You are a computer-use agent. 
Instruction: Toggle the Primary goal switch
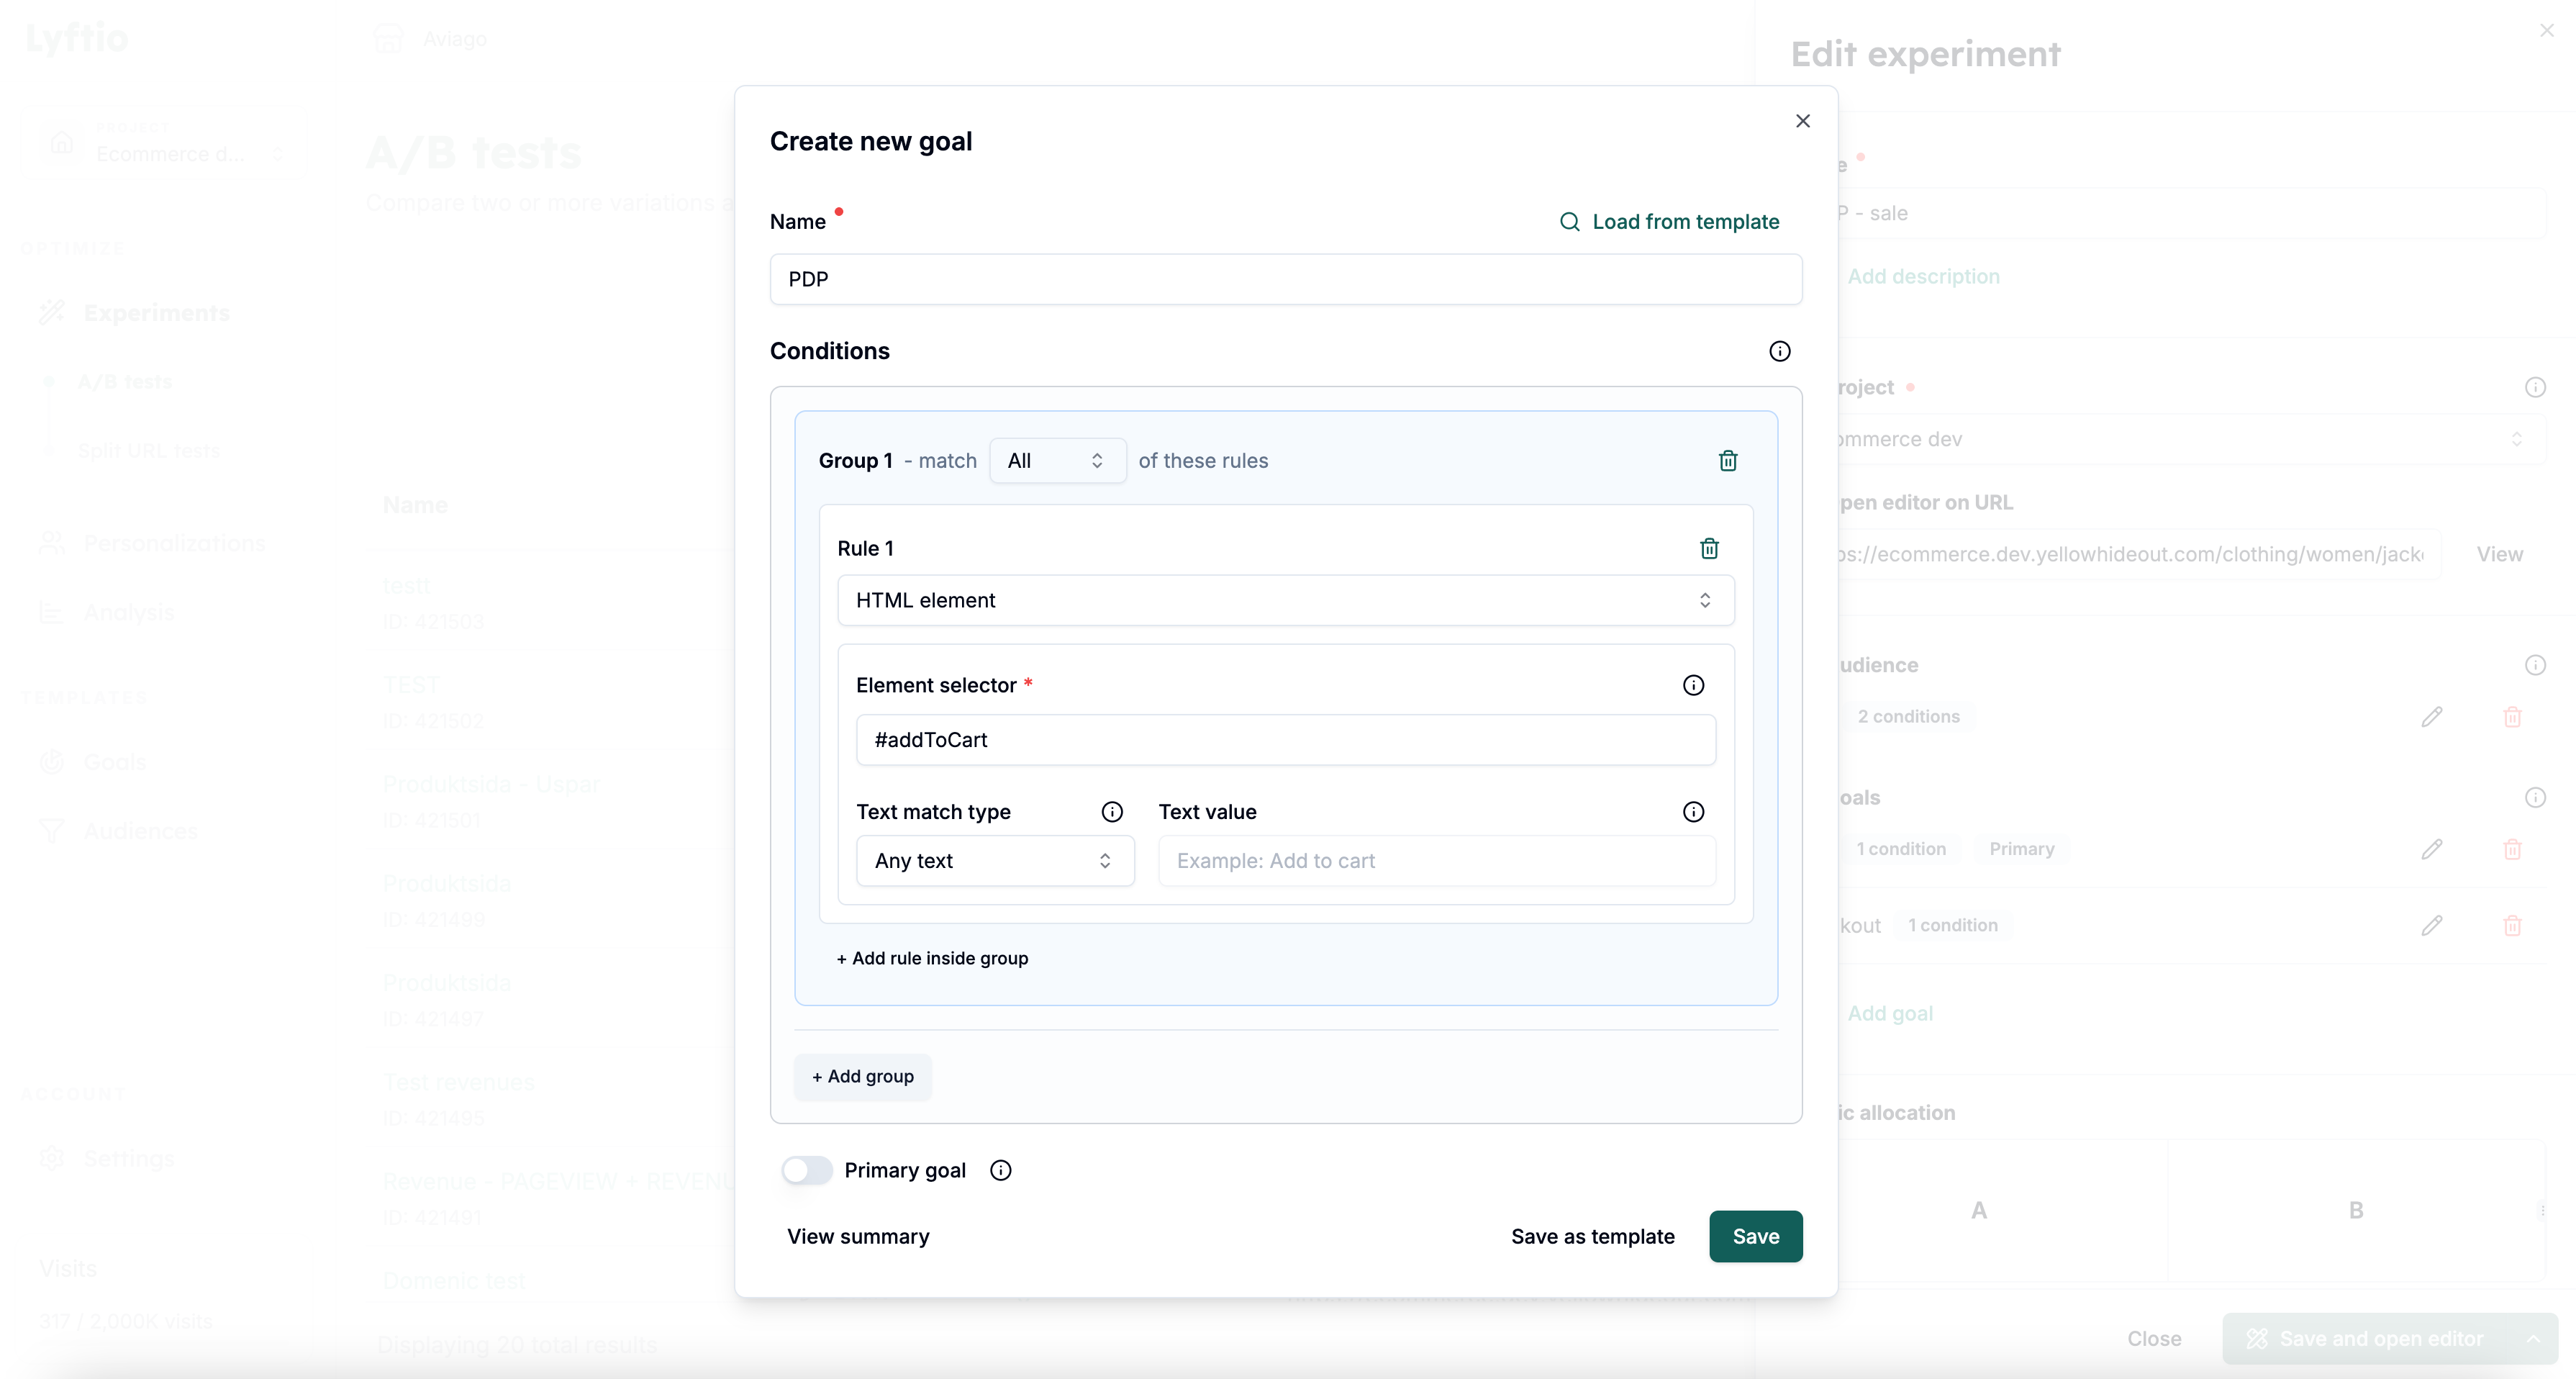806,1170
